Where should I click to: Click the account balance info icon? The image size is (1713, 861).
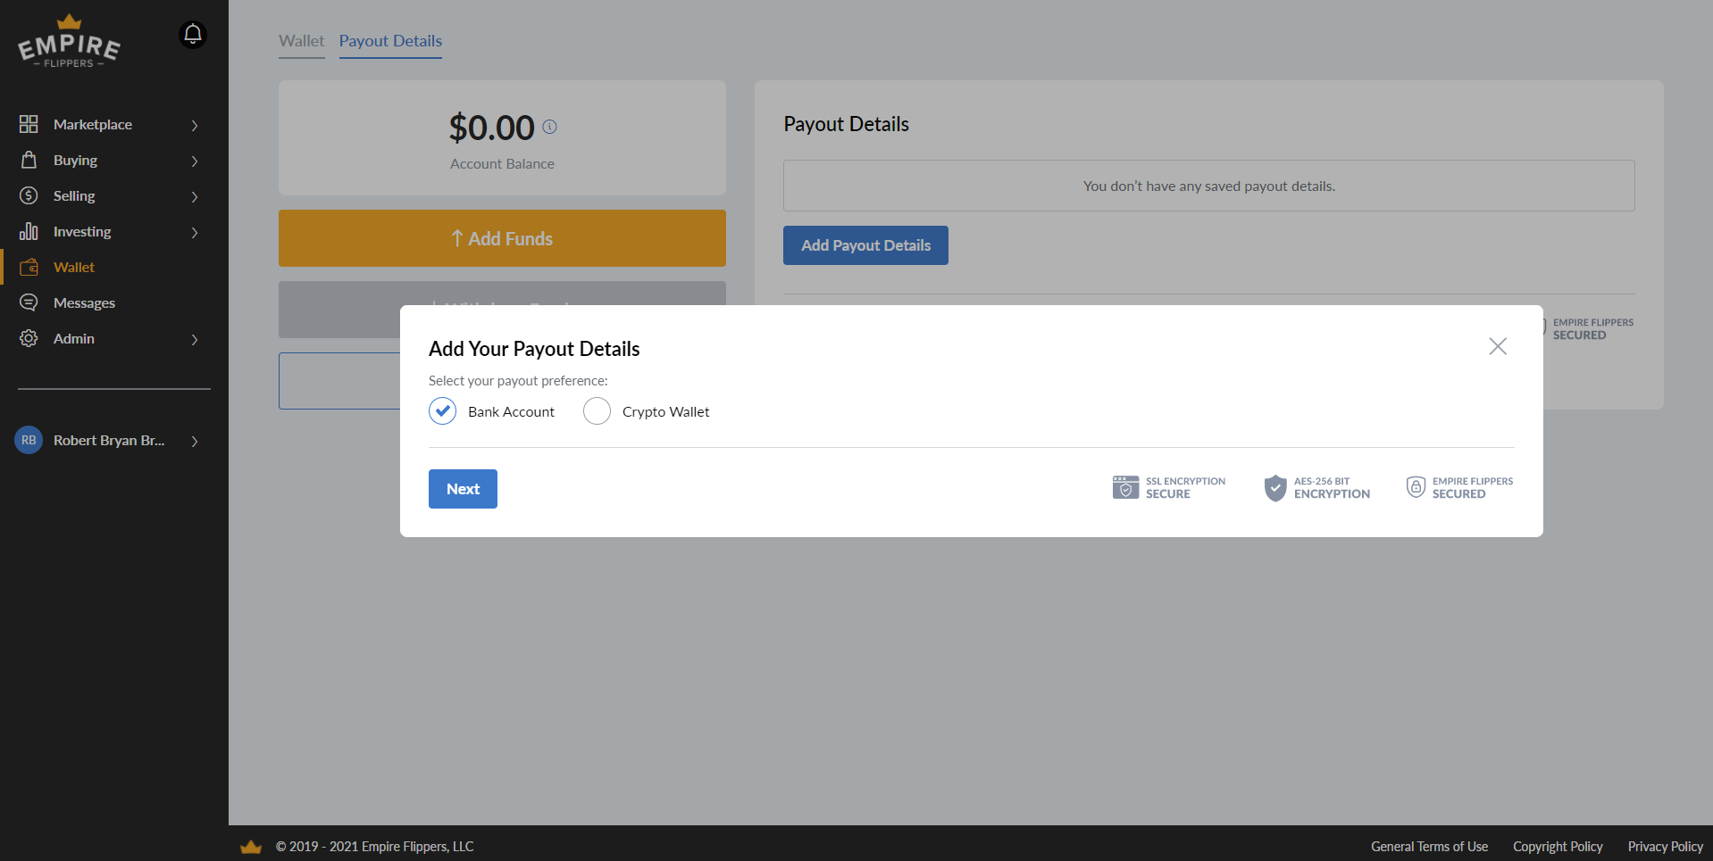tap(550, 127)
